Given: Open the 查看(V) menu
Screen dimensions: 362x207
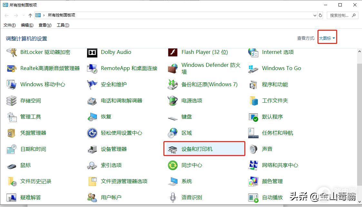Looking at the screenshot, I should (45, 25).
